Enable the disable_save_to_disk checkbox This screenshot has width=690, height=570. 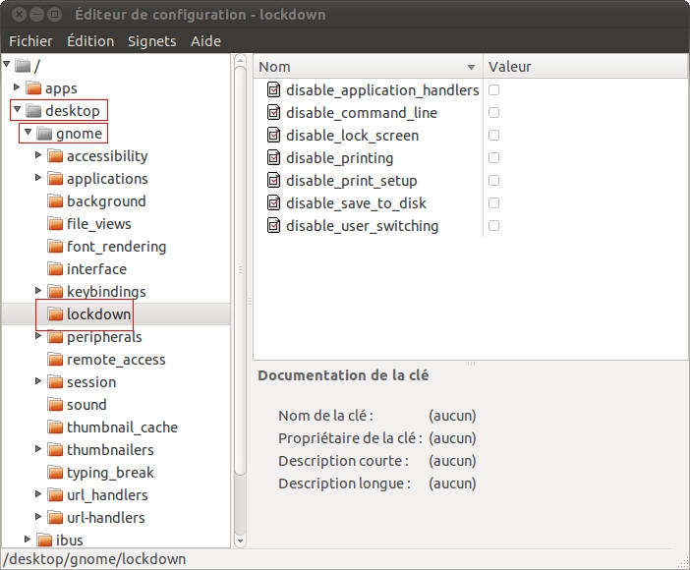(493, 202)
